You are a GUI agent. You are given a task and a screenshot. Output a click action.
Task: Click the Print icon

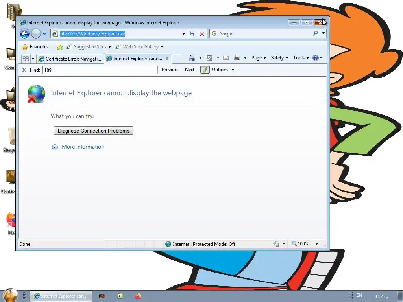tap(237, 58)
